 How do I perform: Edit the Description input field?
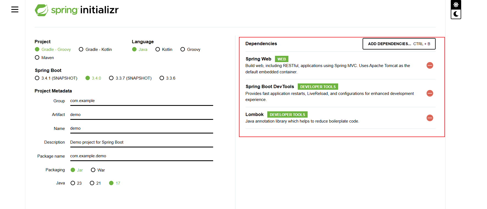pos(141,142)
